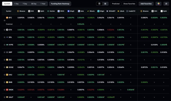171x101 pixels.
Task: Favorite XRP with its star icon
Action: coord(5,52)
